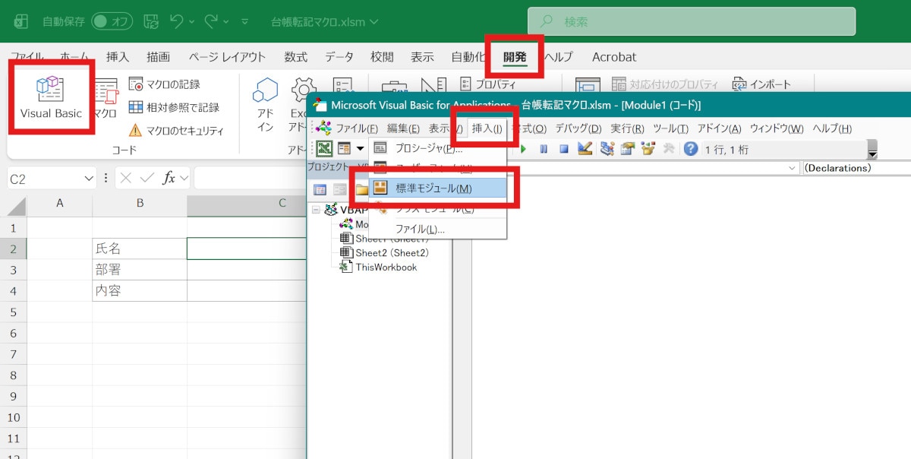Open the デバッグ menu in VBA editor
The image size is (911, 459).
tap(578, 128)
